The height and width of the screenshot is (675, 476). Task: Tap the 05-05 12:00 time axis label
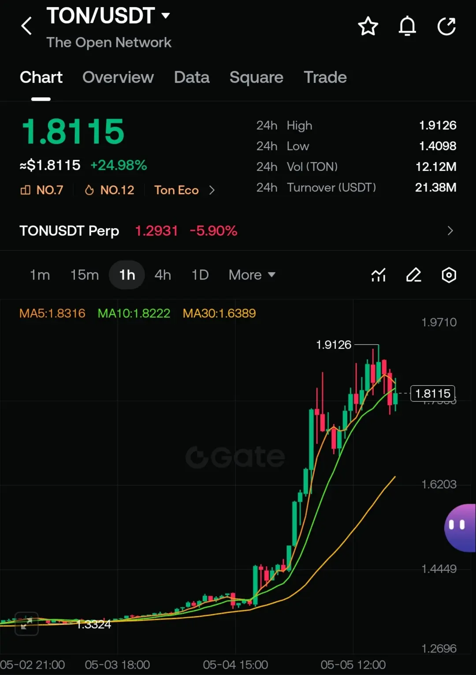353,664
